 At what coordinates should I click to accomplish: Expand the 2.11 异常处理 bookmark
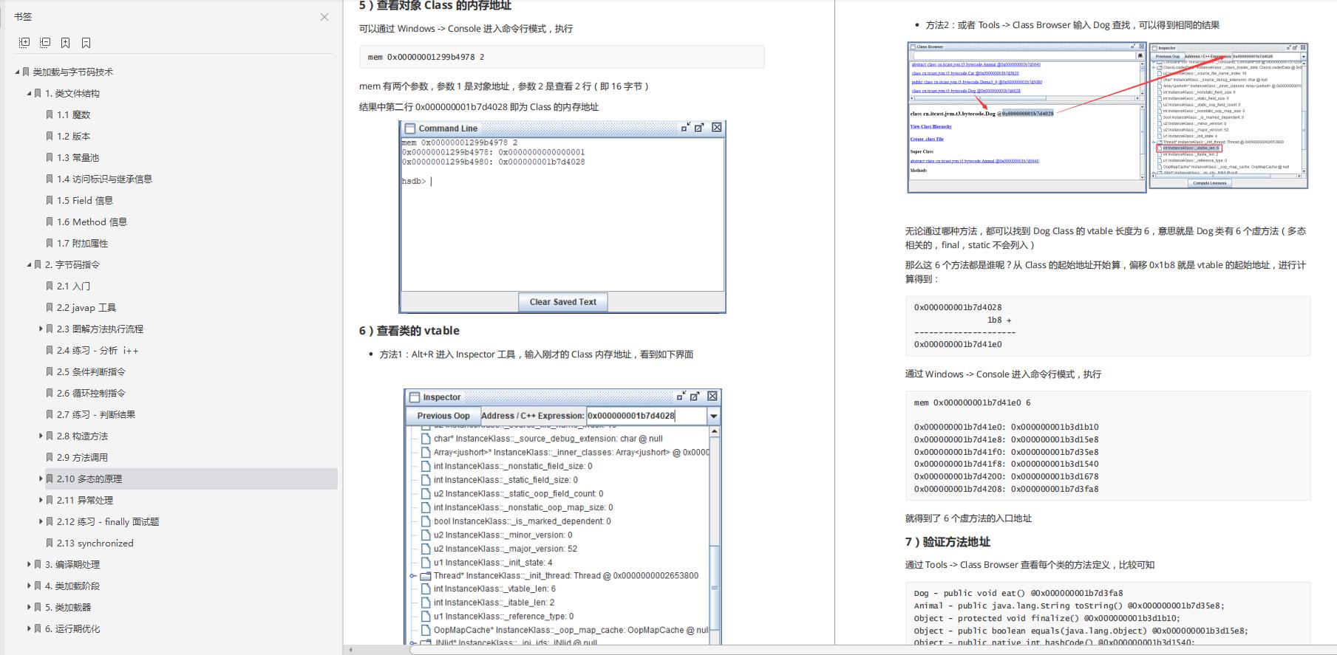[41, 501]
